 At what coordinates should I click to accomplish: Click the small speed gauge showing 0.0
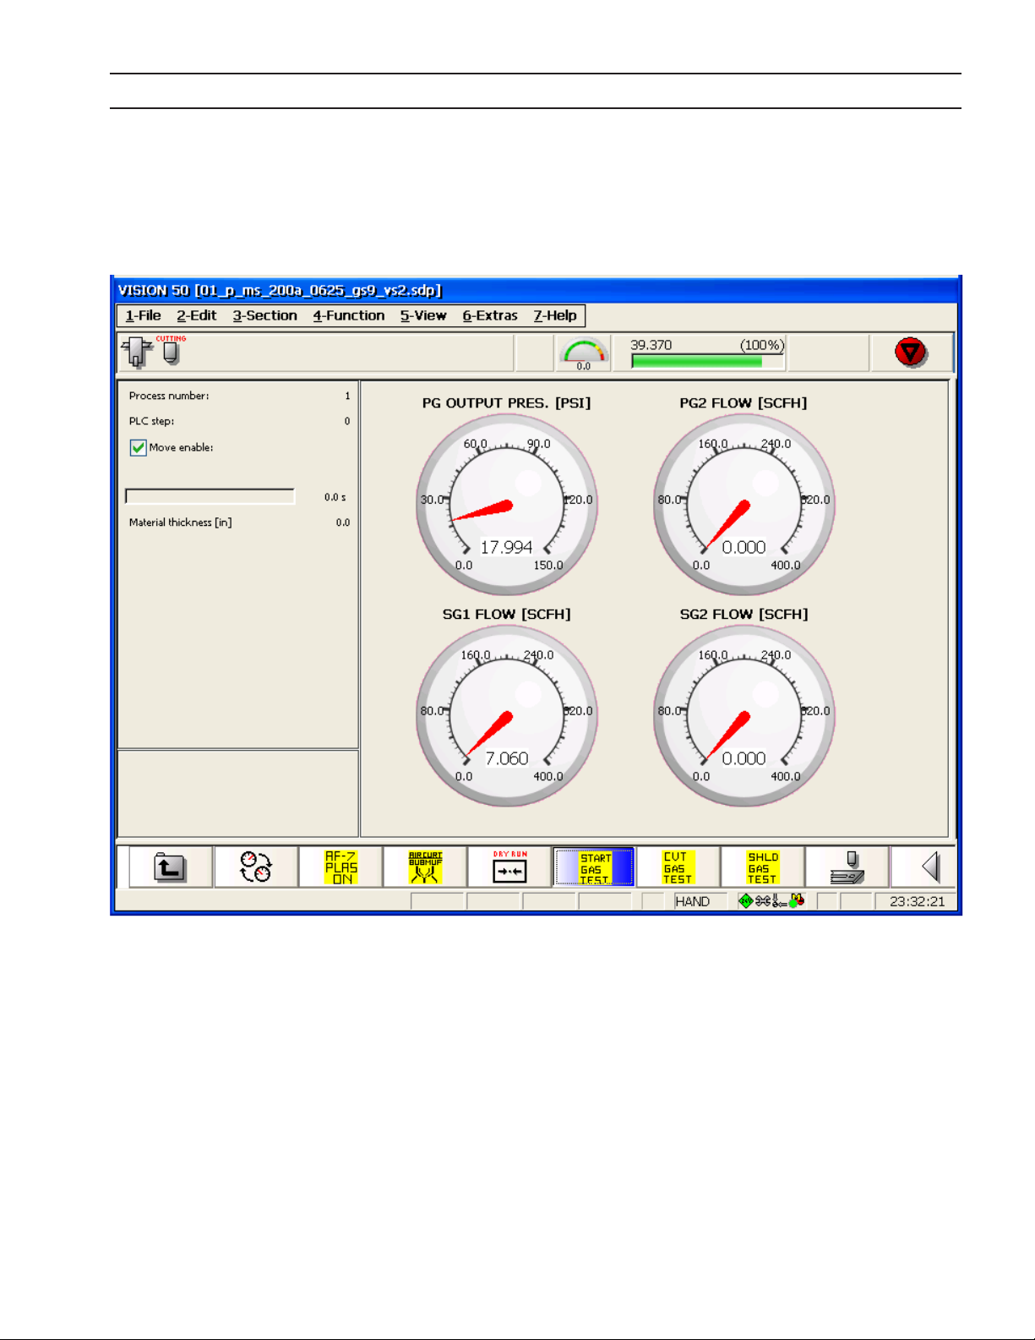coord(584,353)
